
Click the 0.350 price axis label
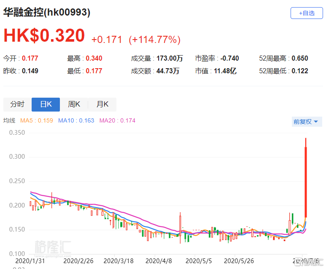point(17,133)
